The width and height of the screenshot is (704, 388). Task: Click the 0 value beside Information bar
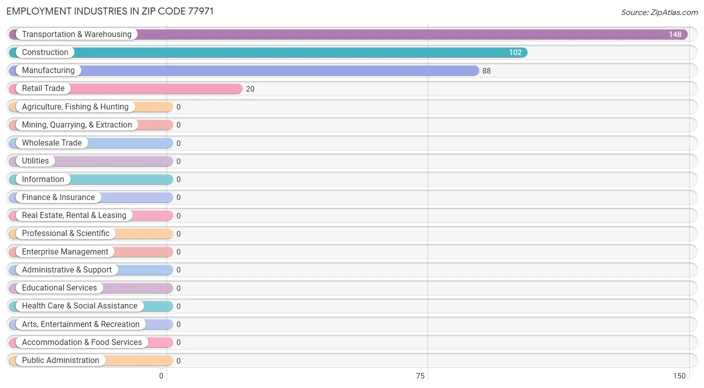(x=178, y=179)
